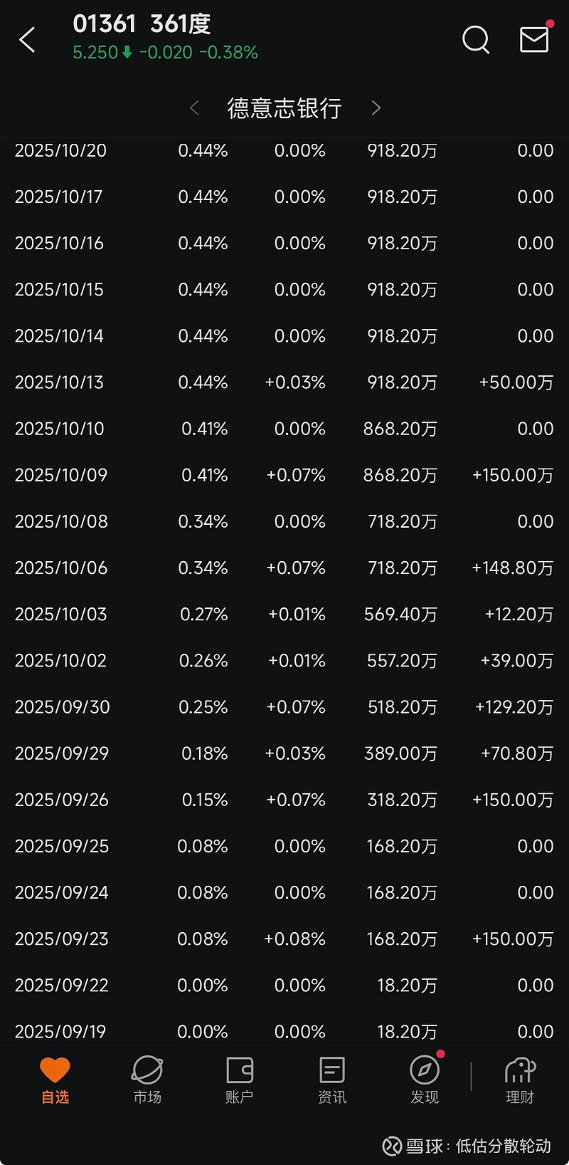Screen dimensions: 569x1165
Task: Select the 2025/09/26 holdings row
Action: pyautogui.click(x=284, y=800)
